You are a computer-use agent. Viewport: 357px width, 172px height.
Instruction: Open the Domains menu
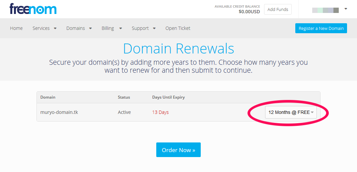(79, 28)
